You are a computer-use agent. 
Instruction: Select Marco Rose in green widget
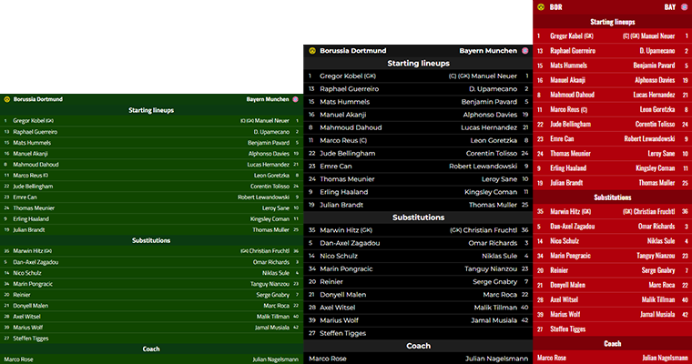coord(18,359)
